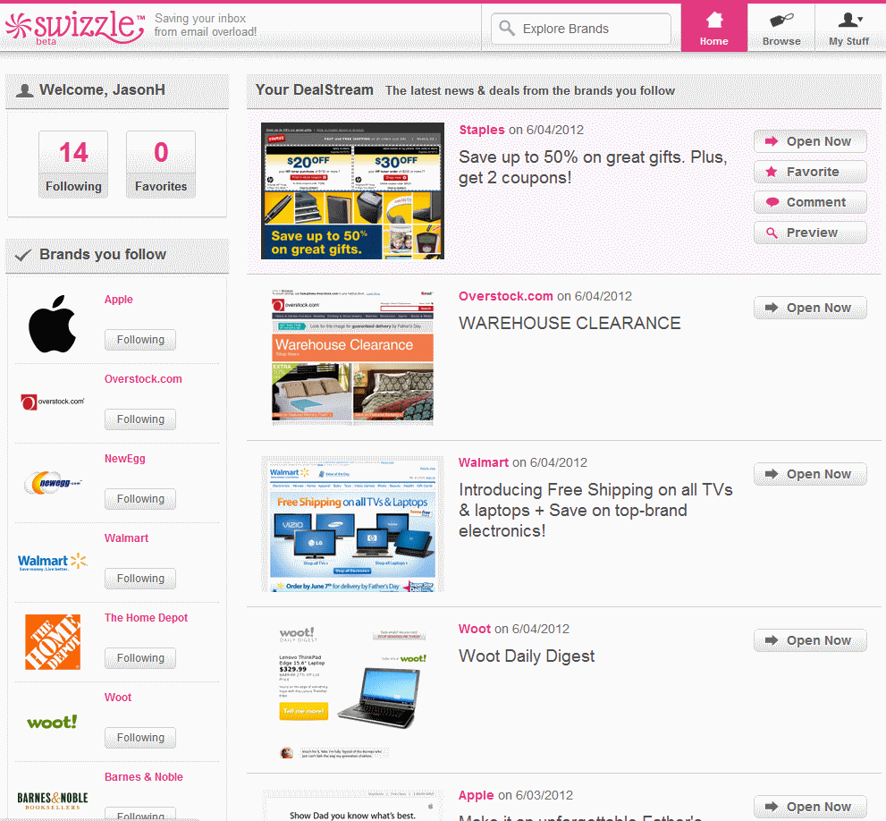886x821 pixels.
Task: Click Preview for the Staples deal
Action: [x=810, y=233]
